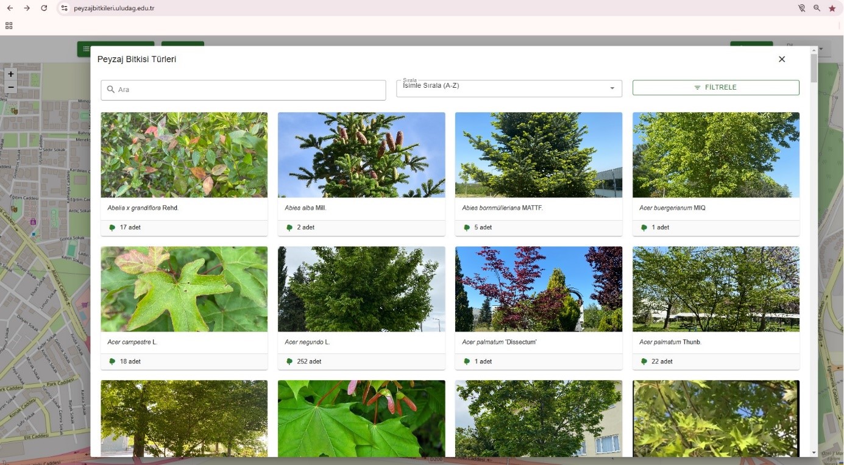Viewport: 844px width, 465px height.
Task: Select the Abelia x grandiflora Rehd. name
Action: 143,208
